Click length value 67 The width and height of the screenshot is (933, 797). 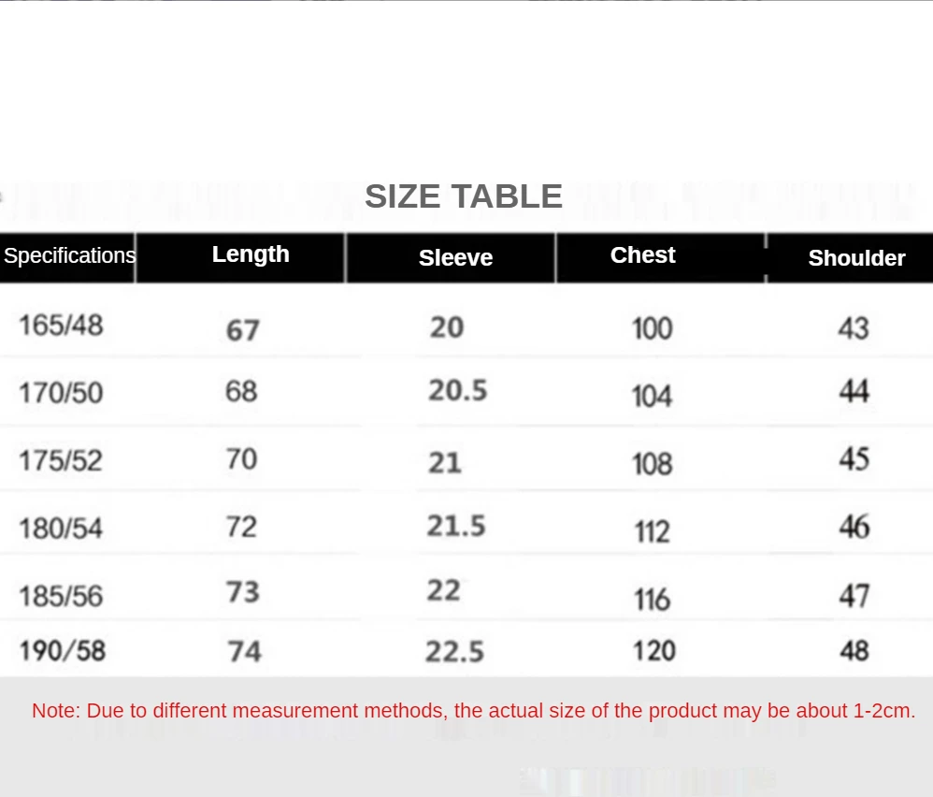(243, 330)
